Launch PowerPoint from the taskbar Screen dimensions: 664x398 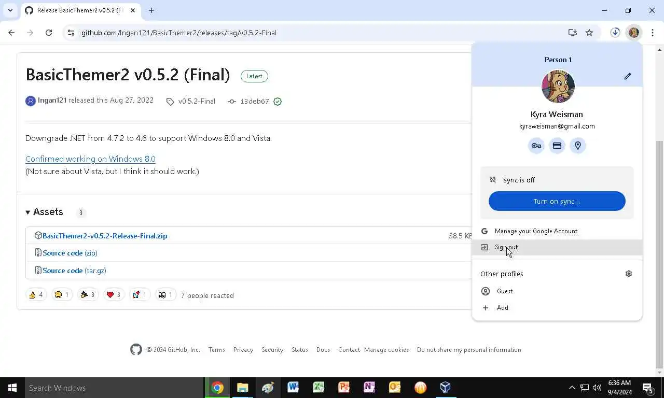coord(344,388)
